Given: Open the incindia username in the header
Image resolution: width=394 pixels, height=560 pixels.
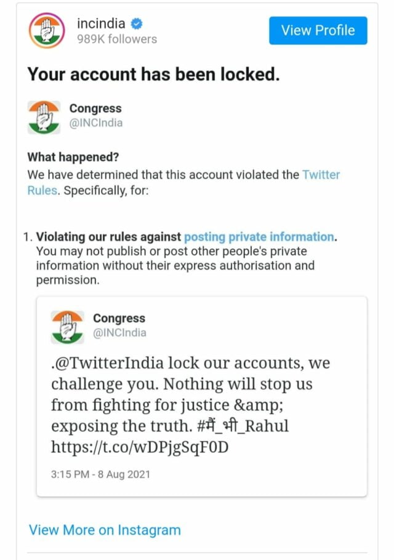Looking at the screenshot, I should (101, 24).
